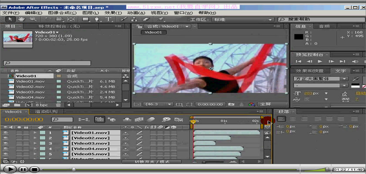This screenshot has width=366, height=174.
Task: Open the 文件(F) menu
Action: [10, 13]
